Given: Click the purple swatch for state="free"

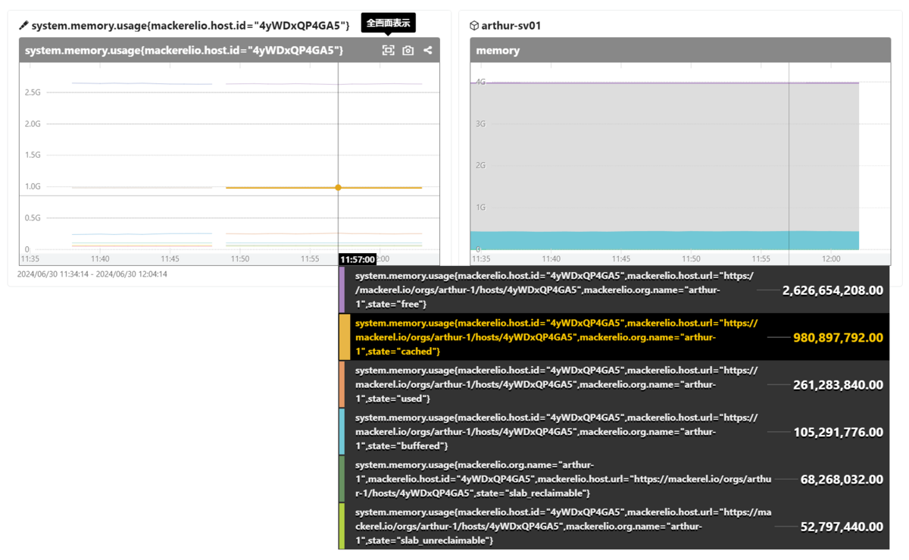Looking at the screenshot, I should 342,289.
